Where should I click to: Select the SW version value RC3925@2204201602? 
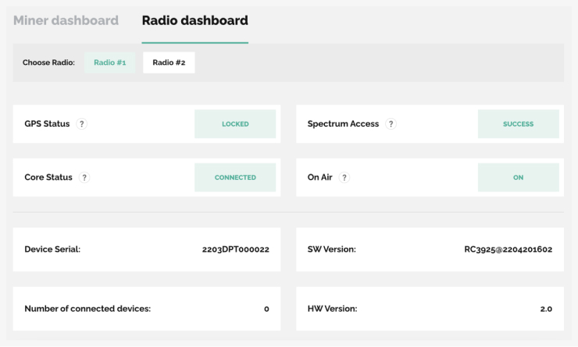coord(508,249)
